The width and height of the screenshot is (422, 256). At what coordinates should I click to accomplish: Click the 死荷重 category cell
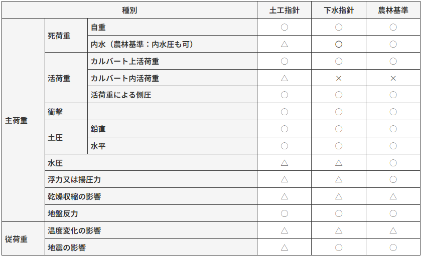pyautogui.click(x=66, y=36)
